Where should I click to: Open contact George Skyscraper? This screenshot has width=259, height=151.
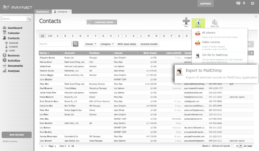point(48,136)
